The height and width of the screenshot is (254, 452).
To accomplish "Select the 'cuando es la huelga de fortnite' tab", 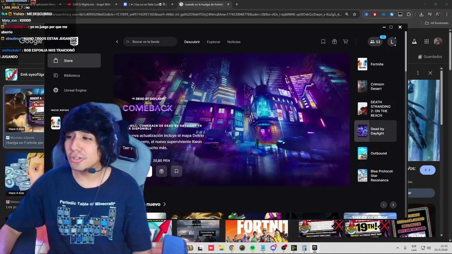I will 204,4.
